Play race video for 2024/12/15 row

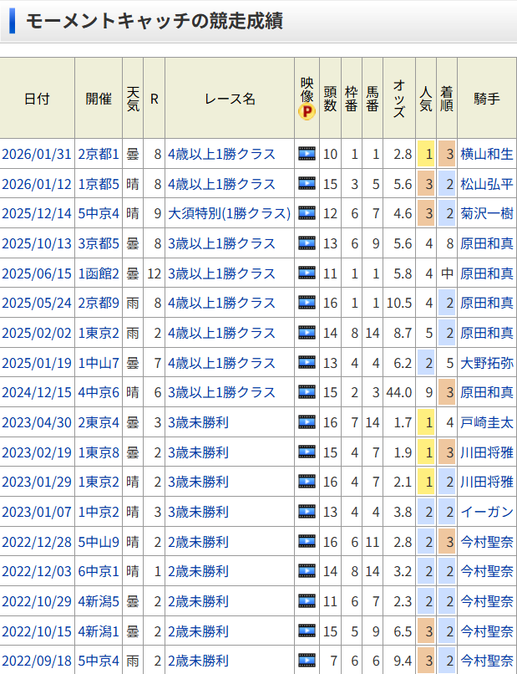click(307, 392)
